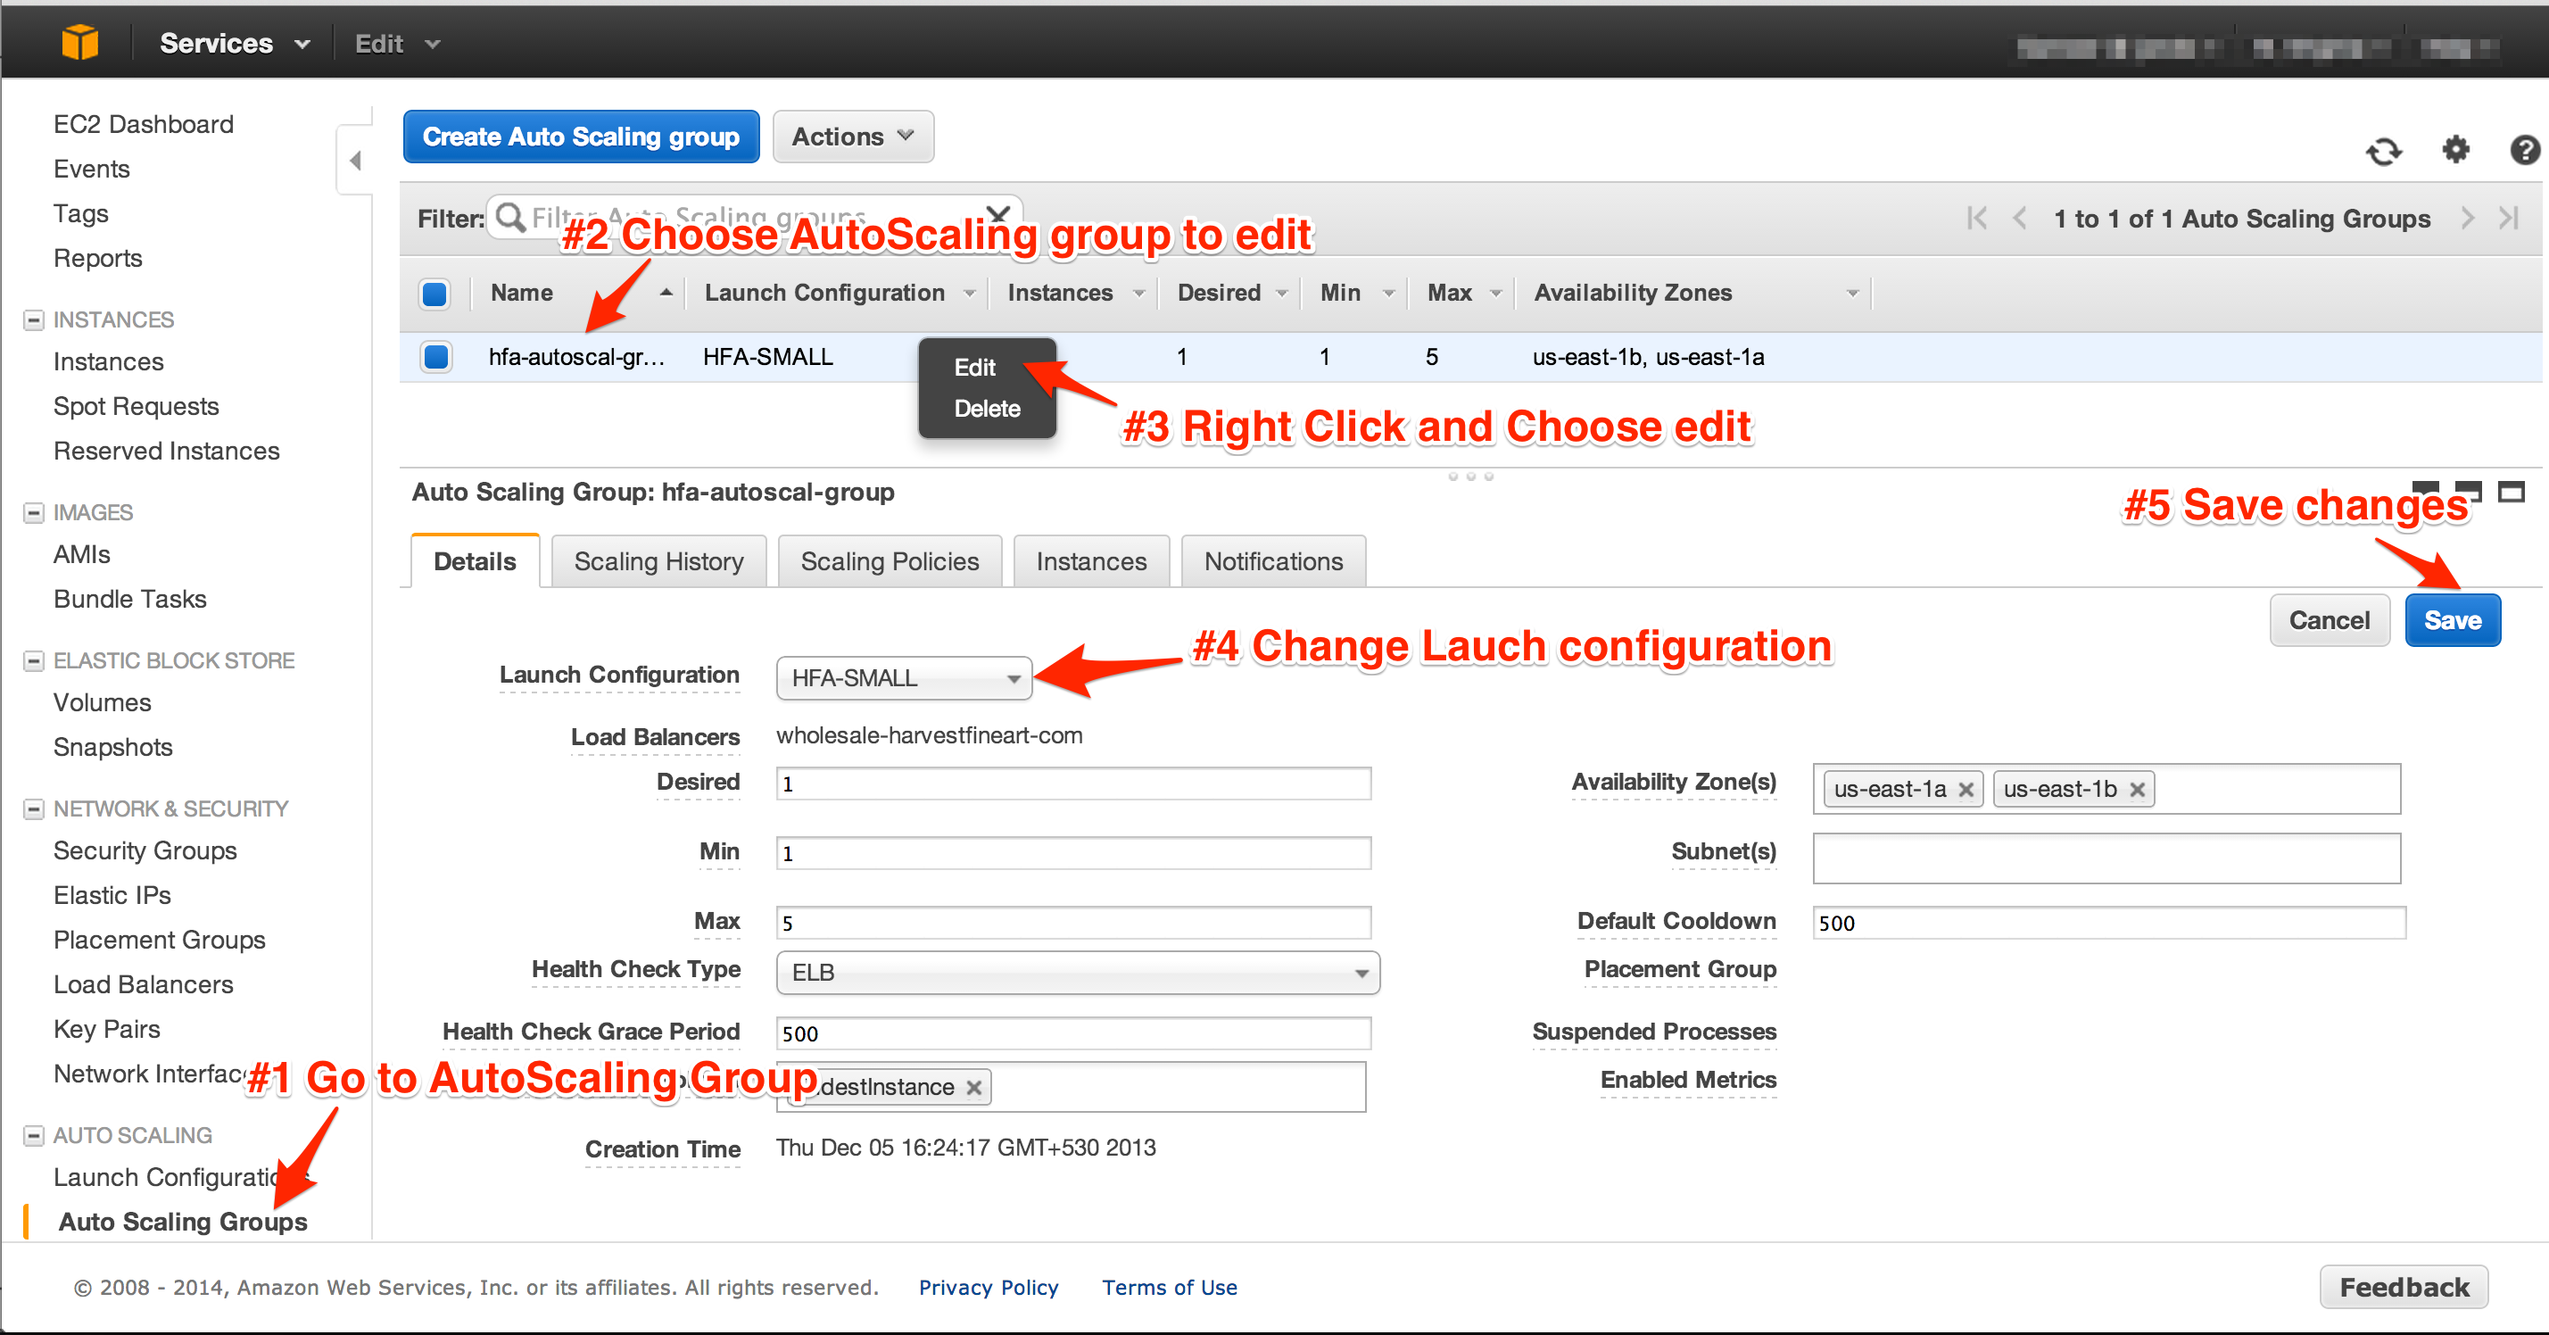Open AMIs in sidebar

click(x=81, y=554)
